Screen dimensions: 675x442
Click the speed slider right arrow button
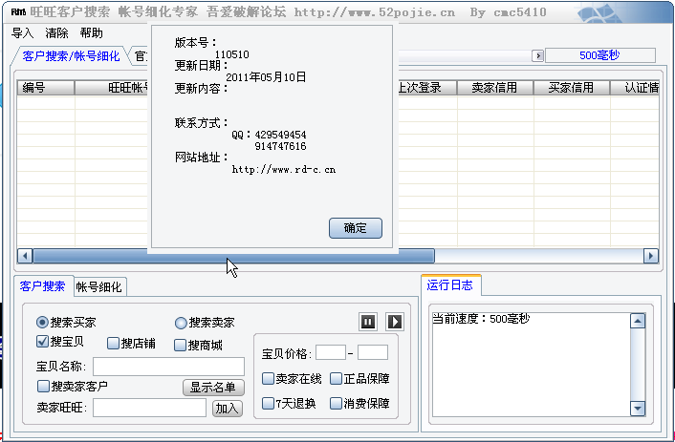pos(537,56)
